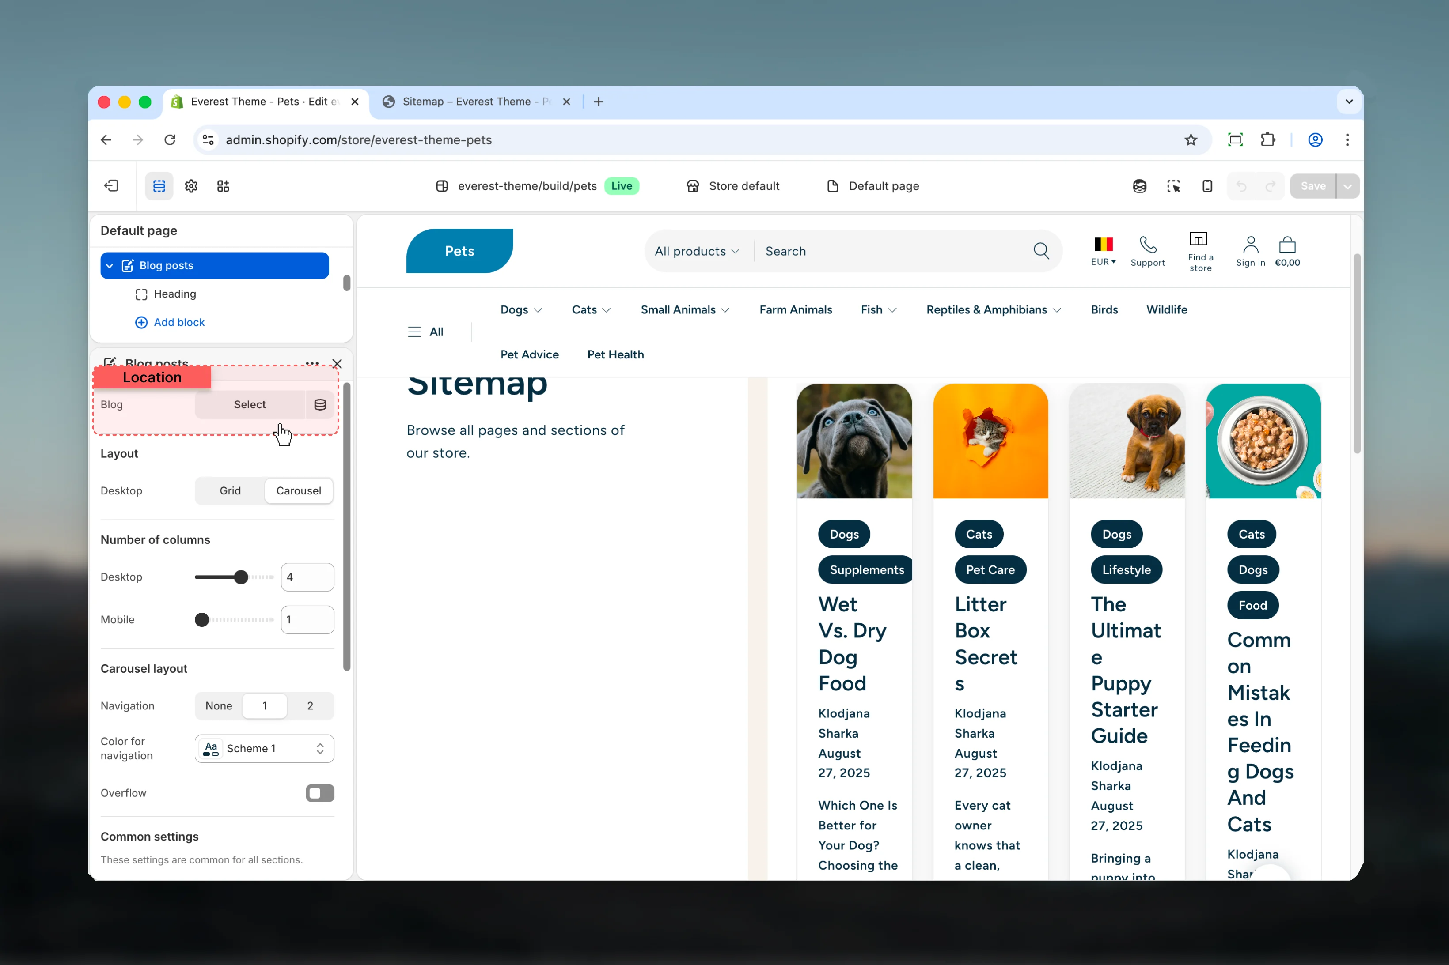Close the Blog posts settings panel
The height and width of the screenshot is (965, 1449).
(337, 364)
